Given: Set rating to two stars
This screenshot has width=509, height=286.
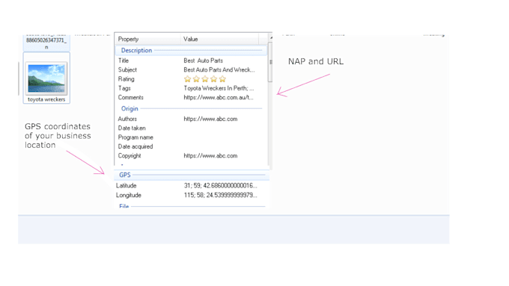Looking at the screenshot, I should pos(196,79).
